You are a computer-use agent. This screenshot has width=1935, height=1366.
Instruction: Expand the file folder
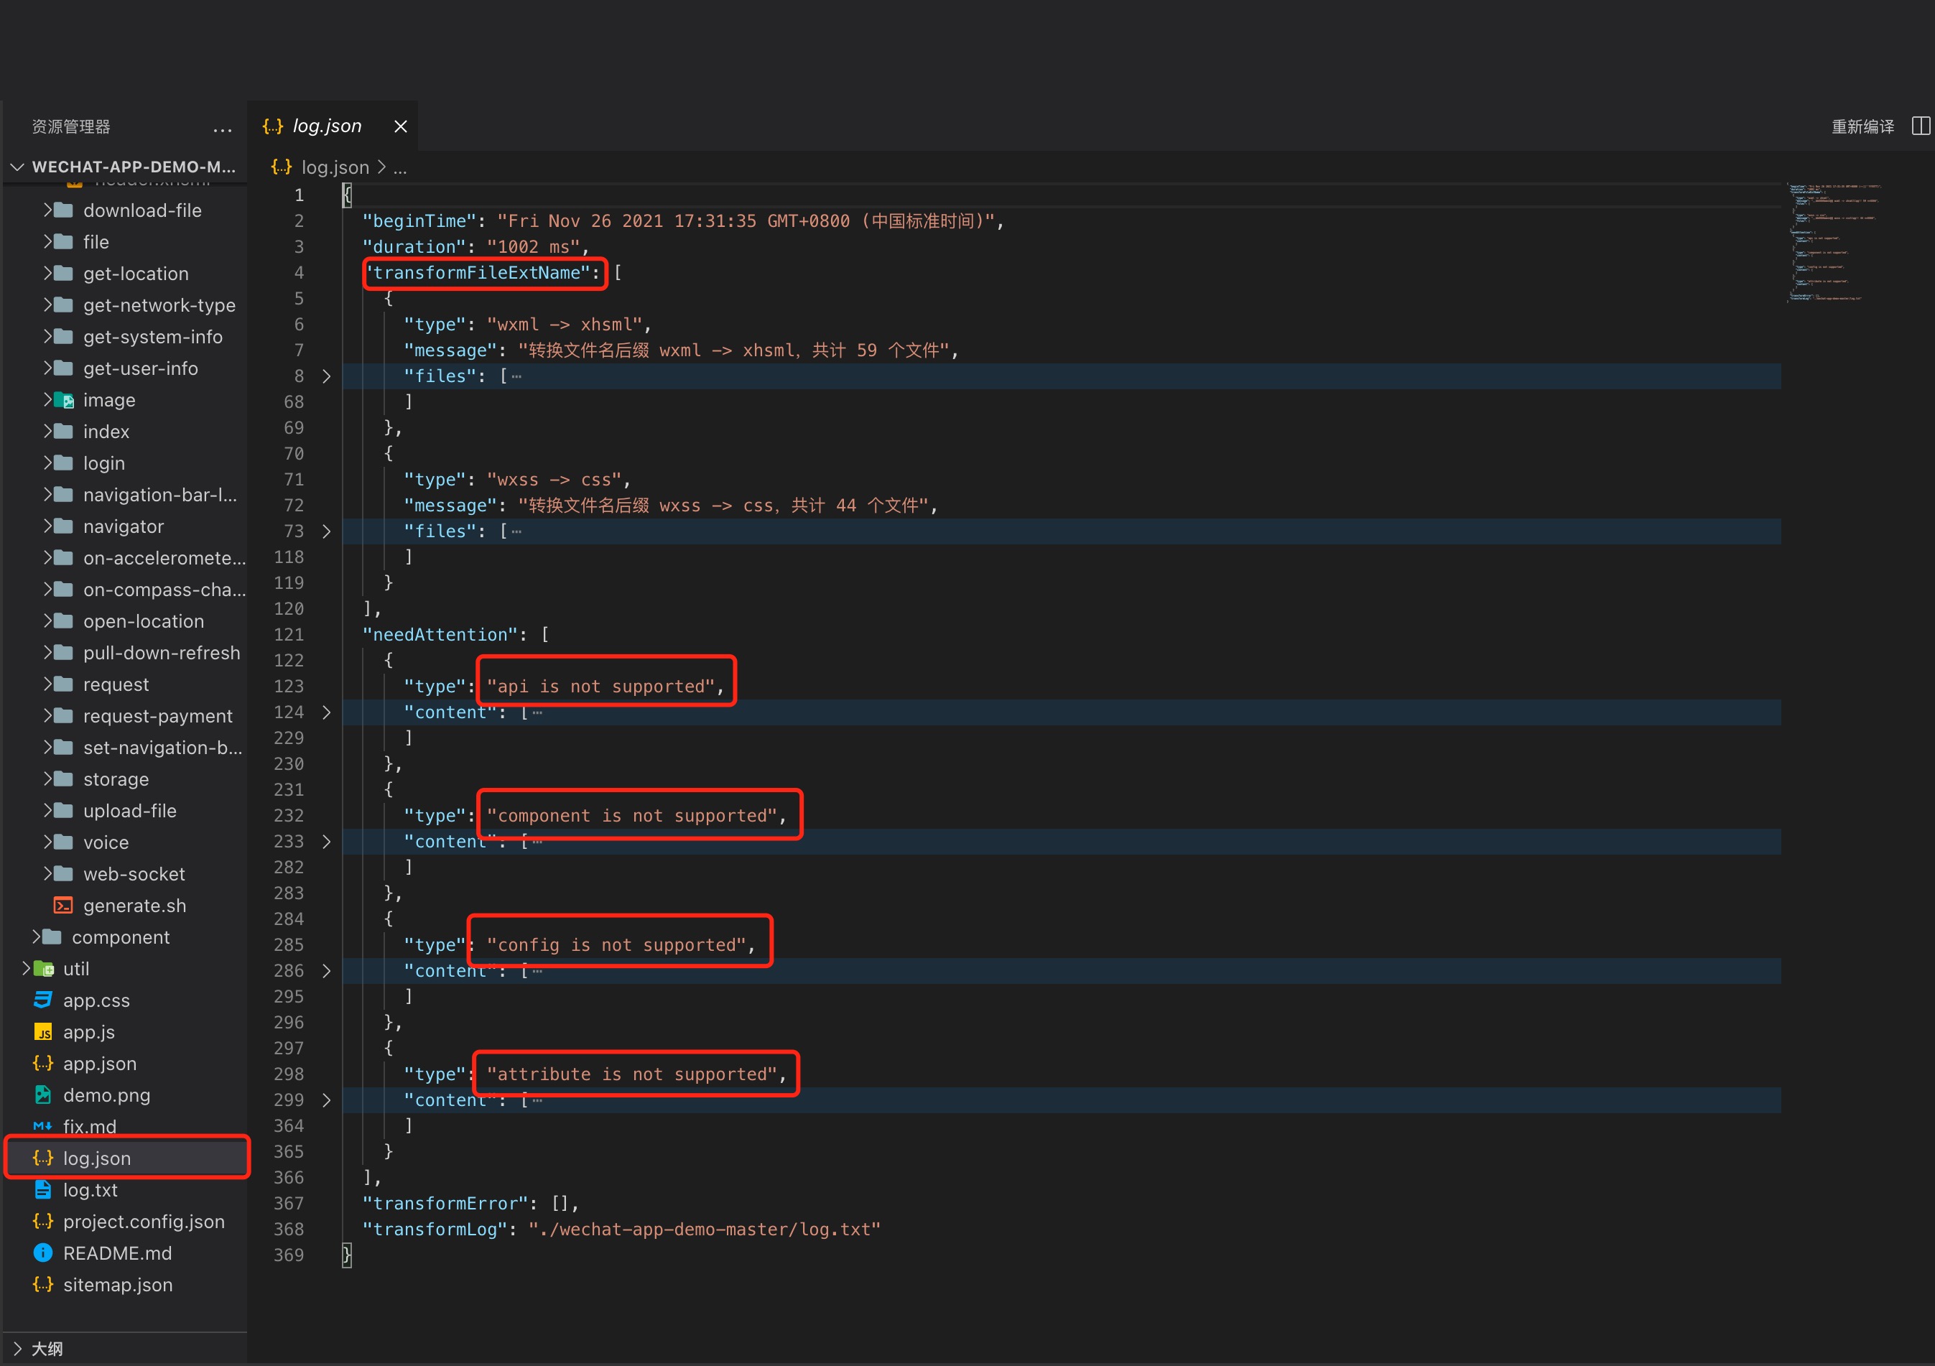pyautogui.click(x=48, y=242)
